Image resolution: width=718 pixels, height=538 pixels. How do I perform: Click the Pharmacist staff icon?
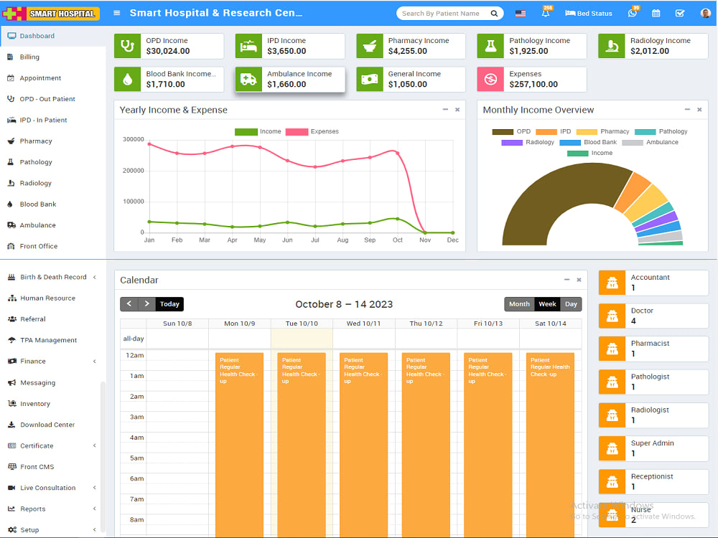click(612, 349)
